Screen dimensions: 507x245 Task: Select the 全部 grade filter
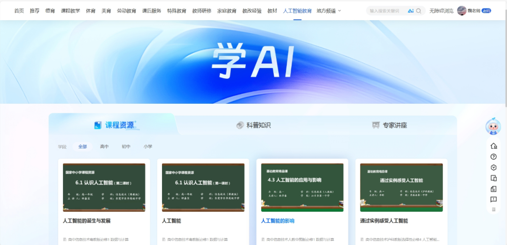tap(83, 146)
